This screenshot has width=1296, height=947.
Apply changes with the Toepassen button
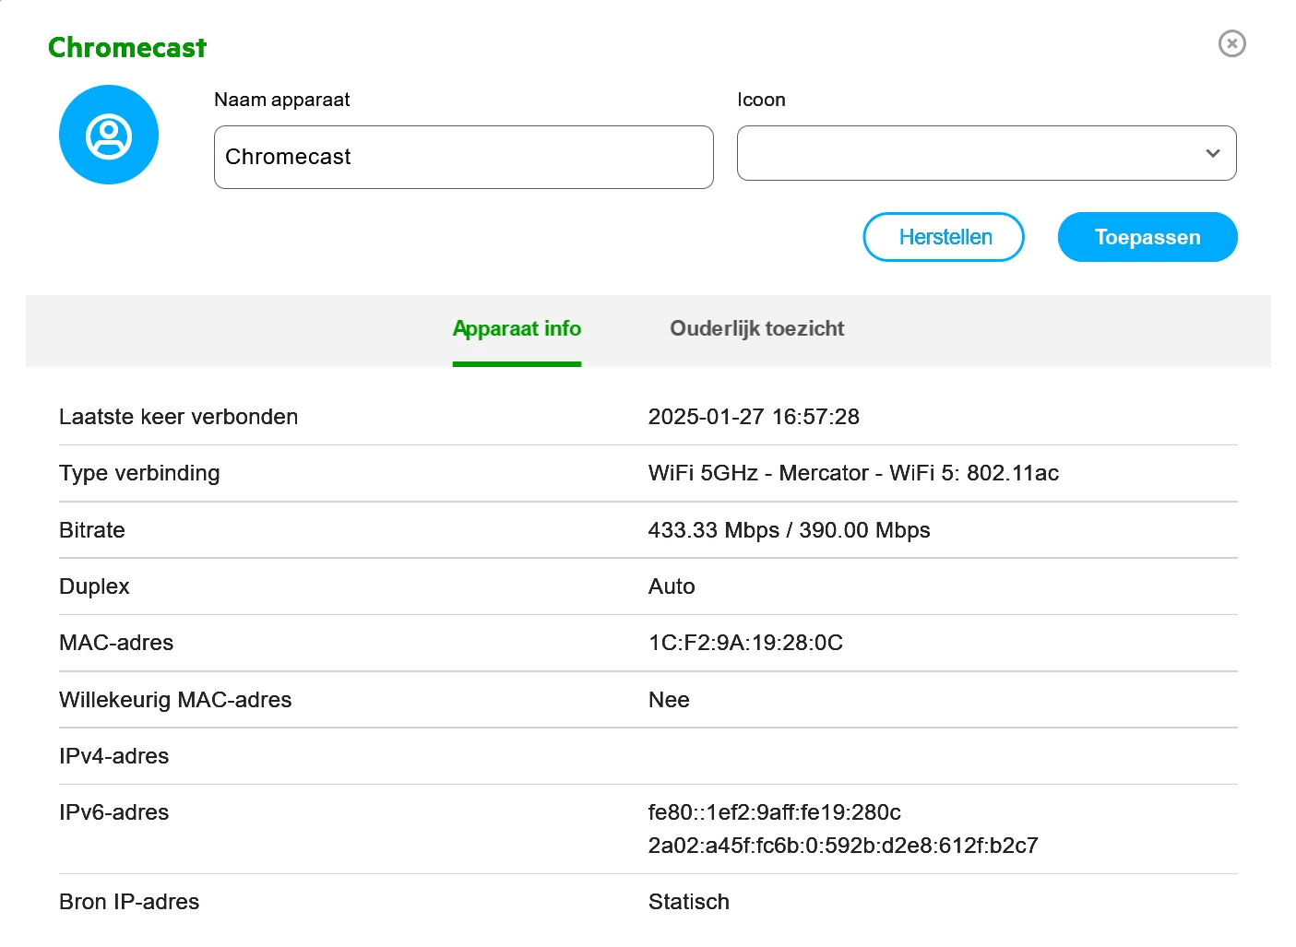(x=1147, y=237)
